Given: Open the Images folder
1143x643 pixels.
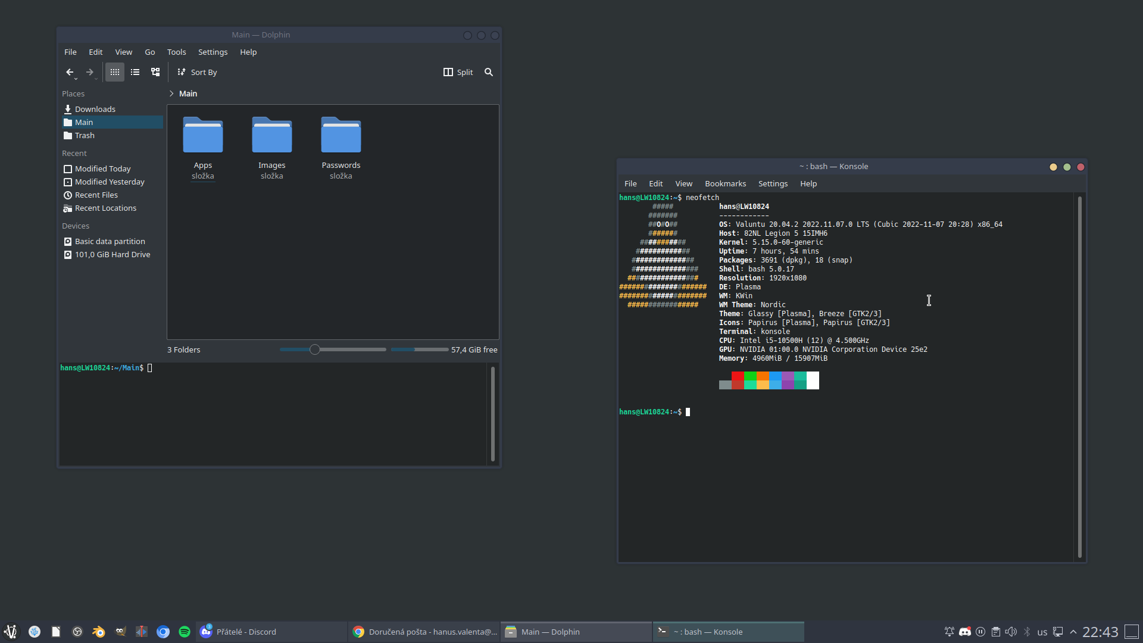Looking at the screenshot, I should pyautogui.click(x=271, y=137).
